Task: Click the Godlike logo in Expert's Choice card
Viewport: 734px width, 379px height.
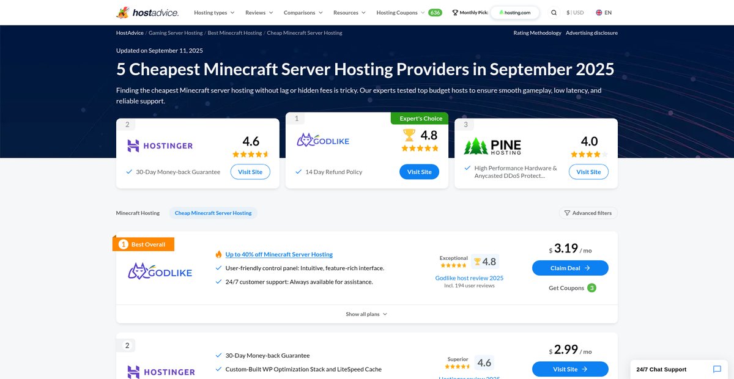Action: coord(323,141)
